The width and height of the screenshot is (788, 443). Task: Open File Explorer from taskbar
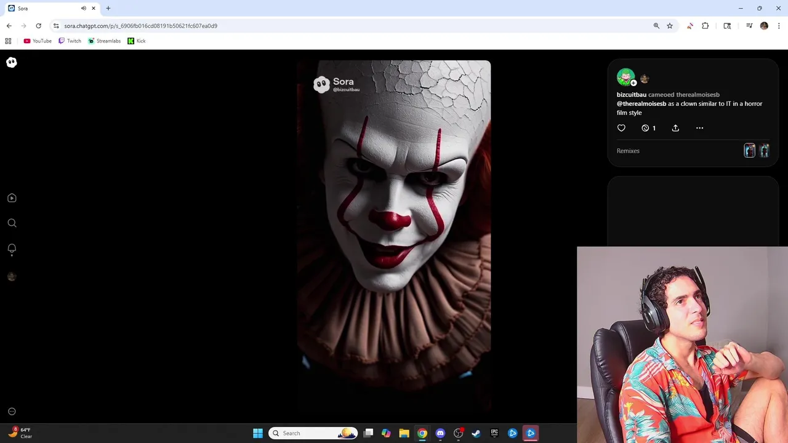point(404,433)
